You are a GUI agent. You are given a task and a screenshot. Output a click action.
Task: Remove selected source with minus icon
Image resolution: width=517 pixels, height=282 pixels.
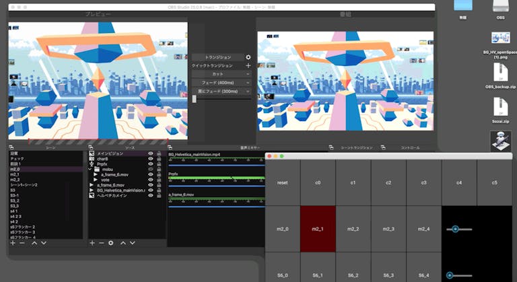coord(102,243)
